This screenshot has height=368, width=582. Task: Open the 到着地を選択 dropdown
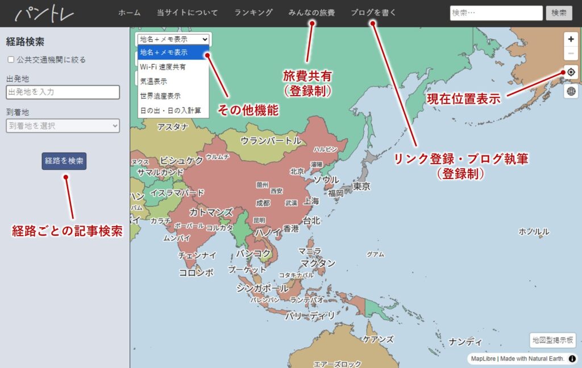[x=63, y=126]
